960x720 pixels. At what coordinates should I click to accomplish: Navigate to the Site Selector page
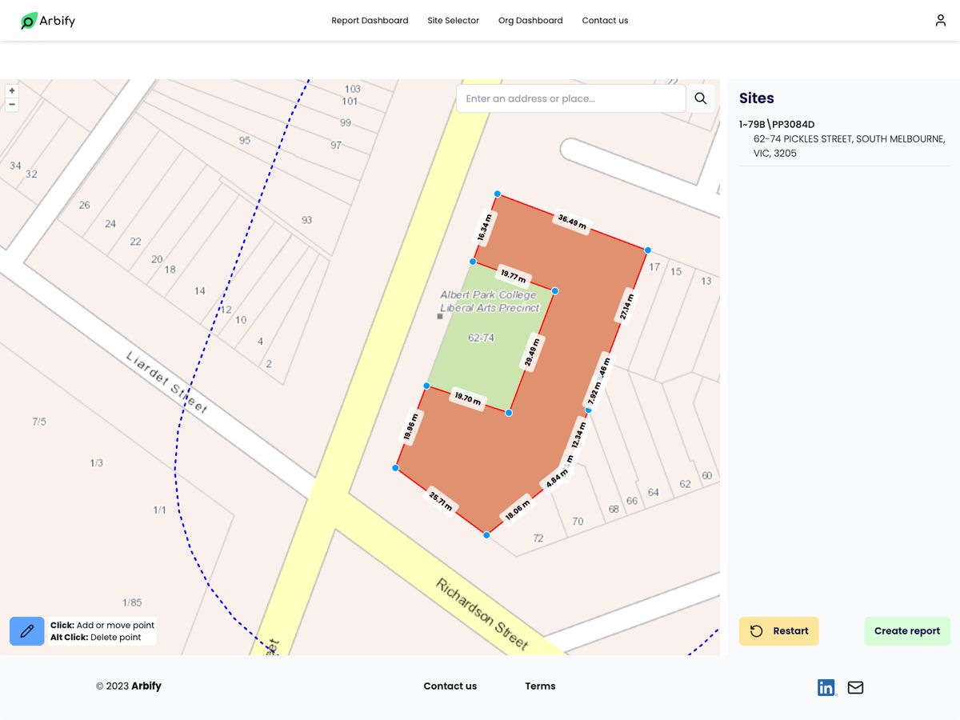pyautogui.click(x=453, y=20)
